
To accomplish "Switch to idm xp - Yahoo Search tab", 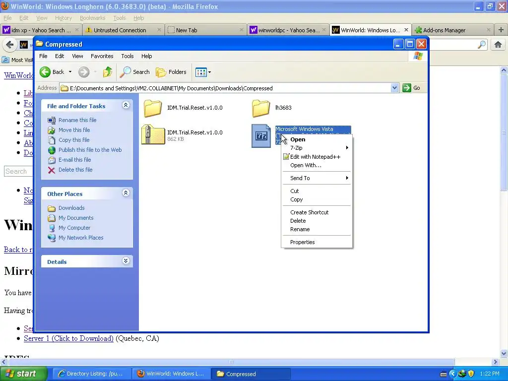I will tap(41, 30).
